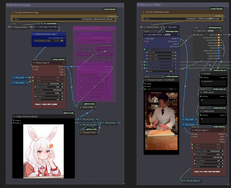The width and height of the screenshot is (231, 188).
Task: Open device cpu combo in Reference Image Resize
Action: click(49, 99)
